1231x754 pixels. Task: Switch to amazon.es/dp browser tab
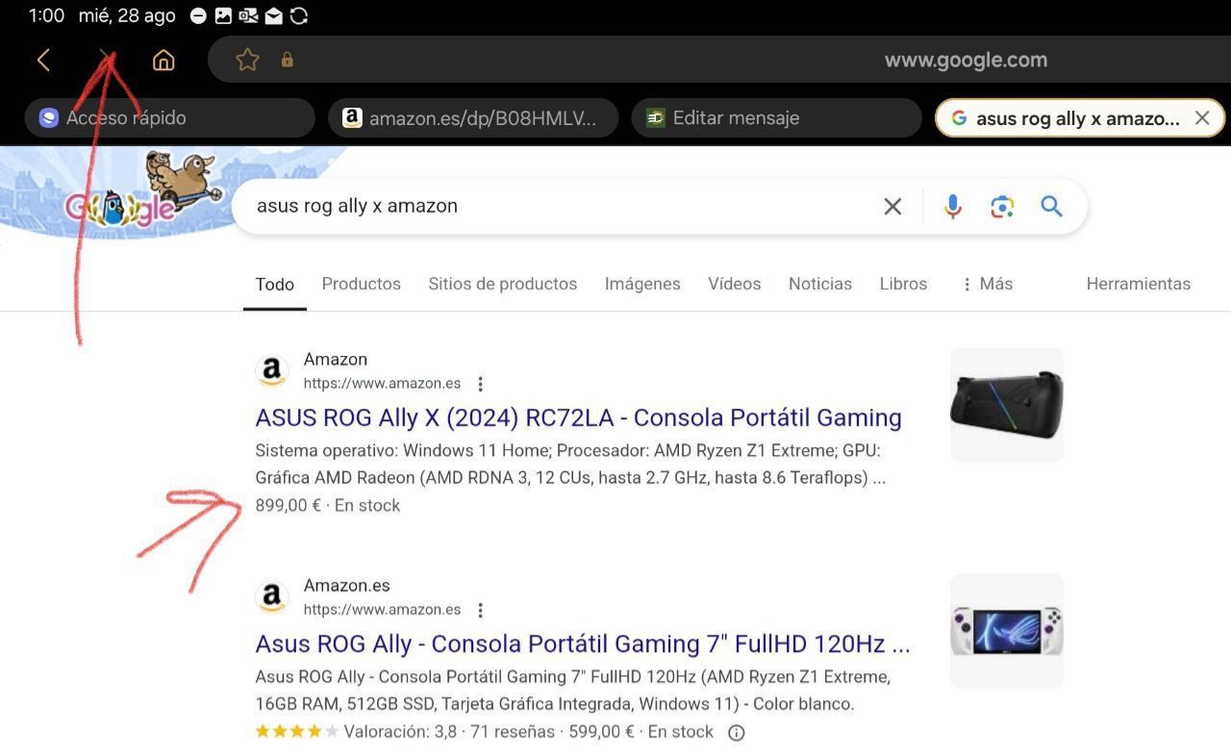472,118
